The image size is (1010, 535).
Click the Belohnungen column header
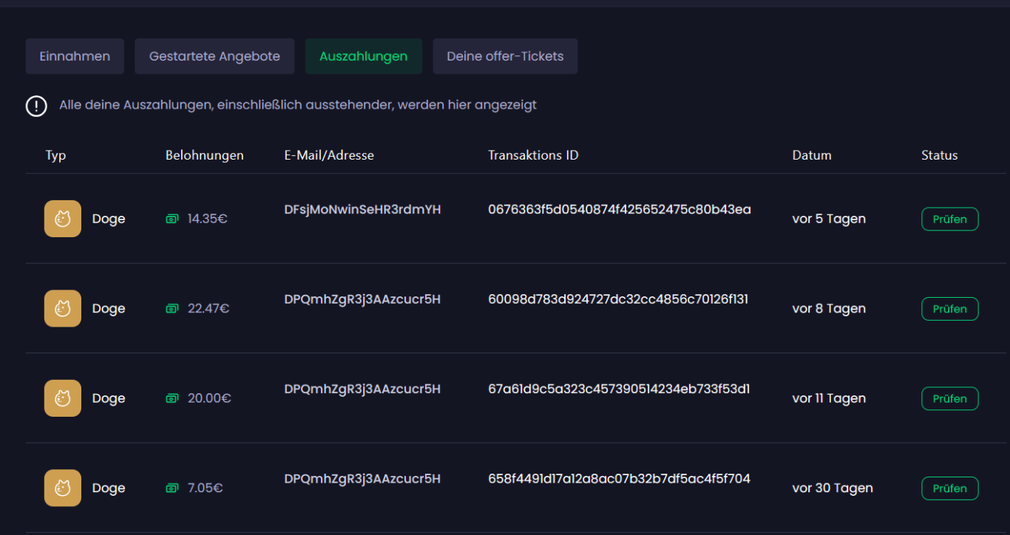pos(205,155)
